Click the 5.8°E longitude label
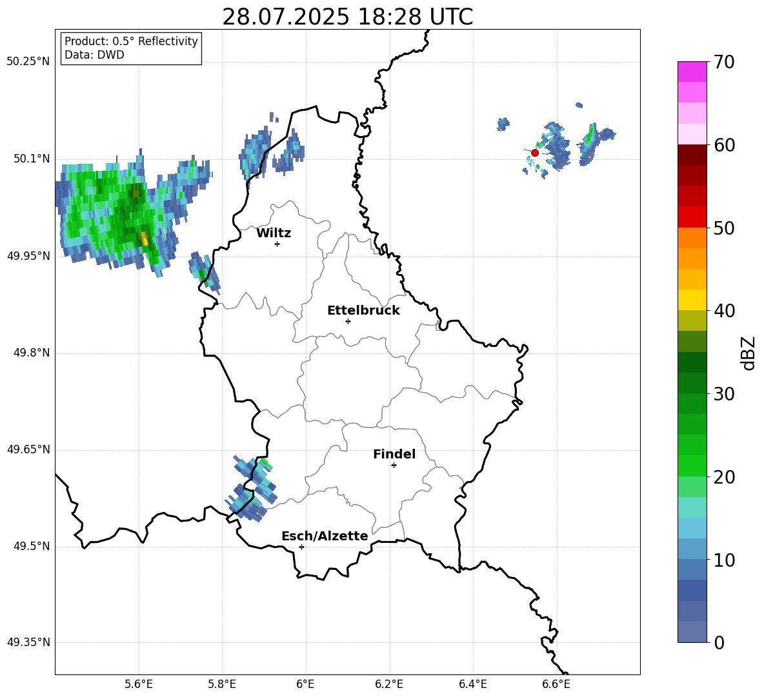 (222, 684)
